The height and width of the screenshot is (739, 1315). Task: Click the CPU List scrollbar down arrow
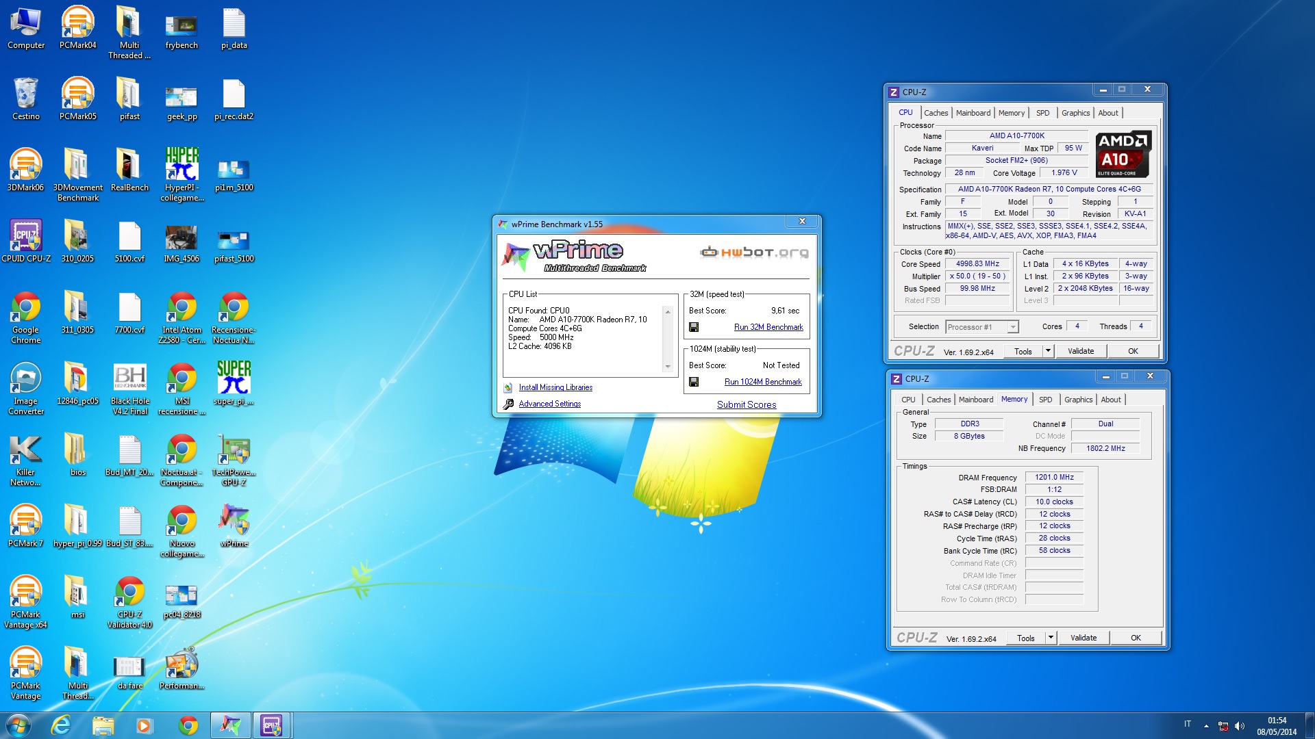tap(668, 367)
